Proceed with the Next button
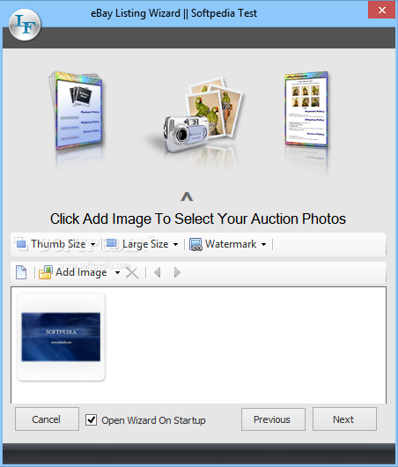Image resolution: width=398 pixels, height=467 pixels. [x=344, y=419]
